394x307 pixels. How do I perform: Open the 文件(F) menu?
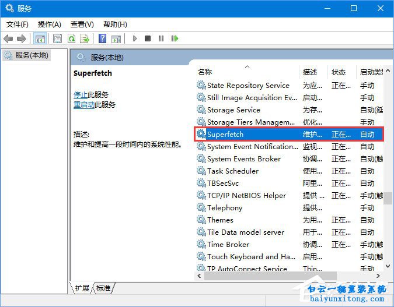[18, 24]
